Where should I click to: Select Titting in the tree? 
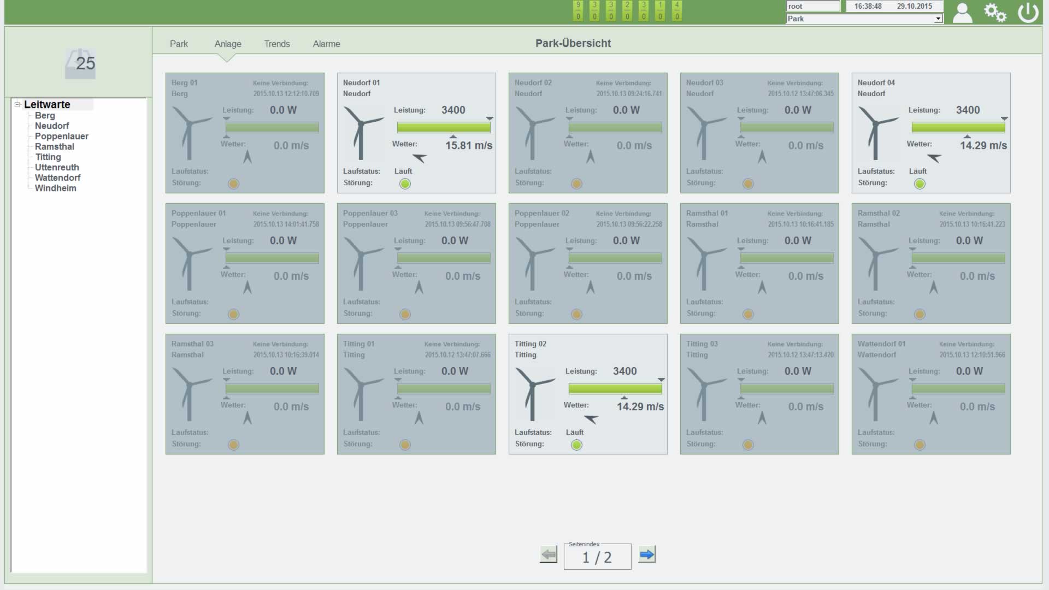point(48,157)
